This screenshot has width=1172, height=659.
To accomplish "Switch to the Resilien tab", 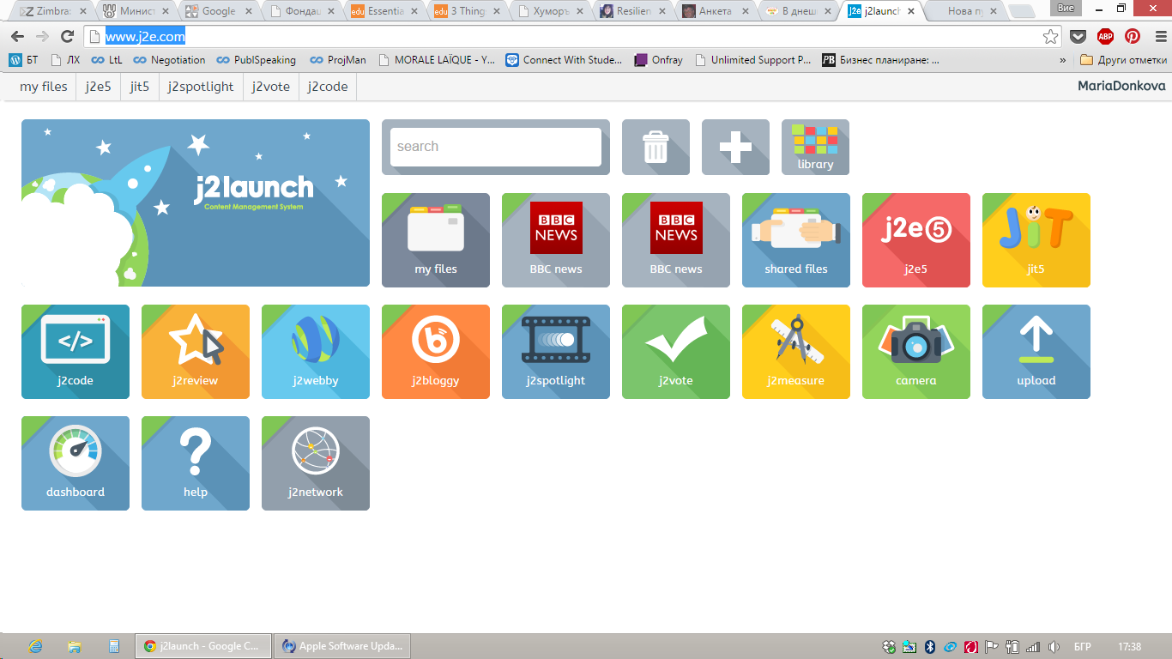I will pyautogui.click(x=635, y=12).
